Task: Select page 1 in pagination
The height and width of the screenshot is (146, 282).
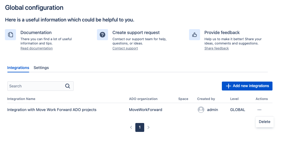Action: coord(140,127)
